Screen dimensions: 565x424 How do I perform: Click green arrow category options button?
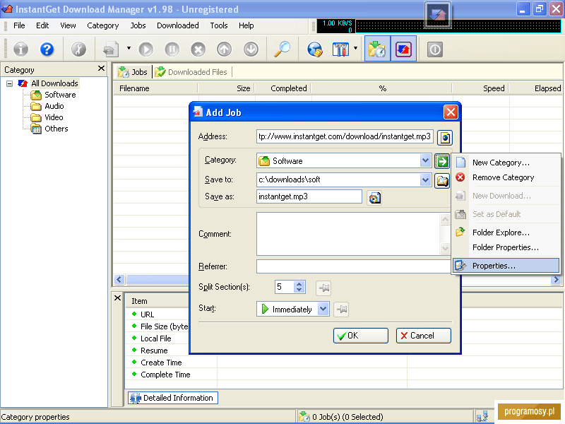pos(442,161)
